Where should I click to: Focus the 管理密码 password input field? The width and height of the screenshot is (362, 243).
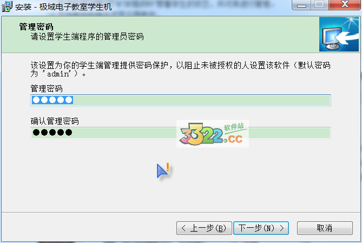tap(181, 100)
